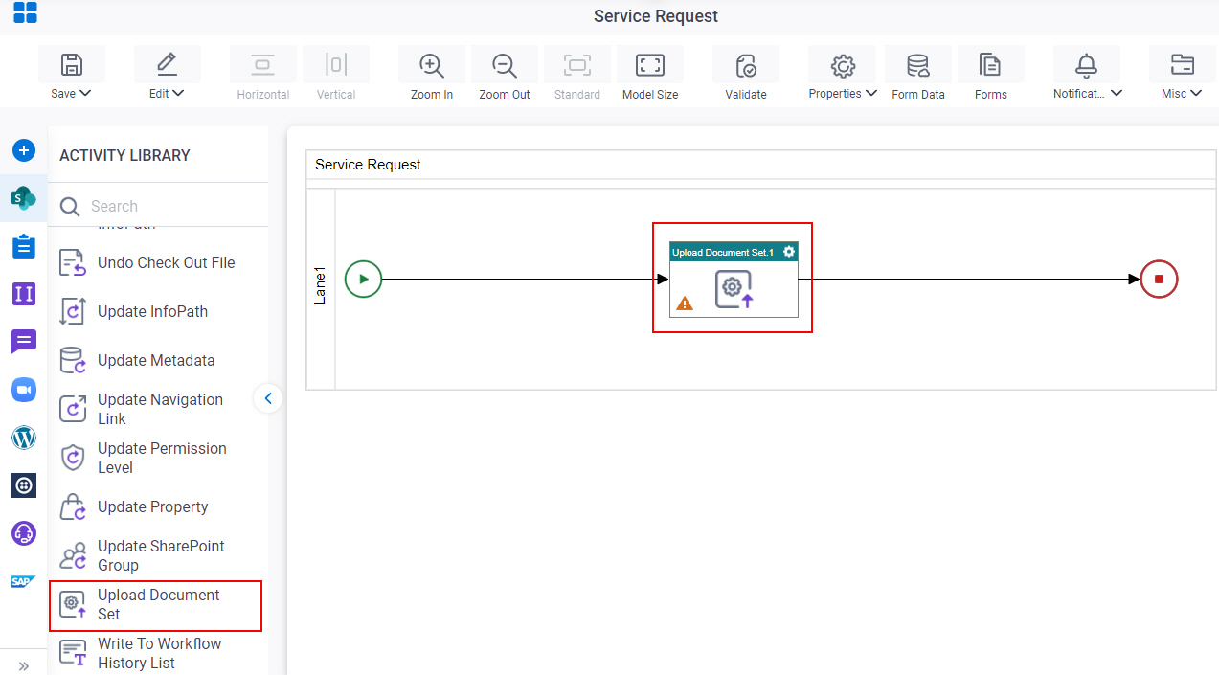1219x675 pixels.
Task: Click the activity's upload gear center icon
Action: tap(734, 289)
